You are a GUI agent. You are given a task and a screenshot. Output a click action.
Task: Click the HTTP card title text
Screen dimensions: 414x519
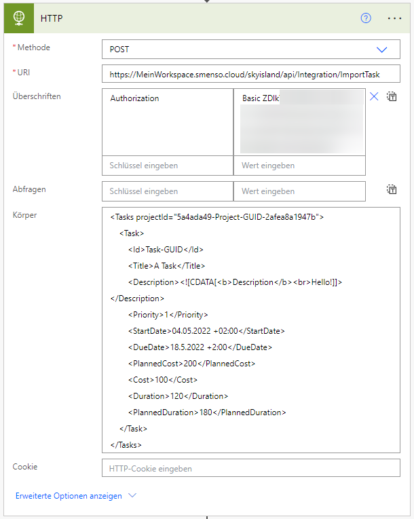click(52, 18)
